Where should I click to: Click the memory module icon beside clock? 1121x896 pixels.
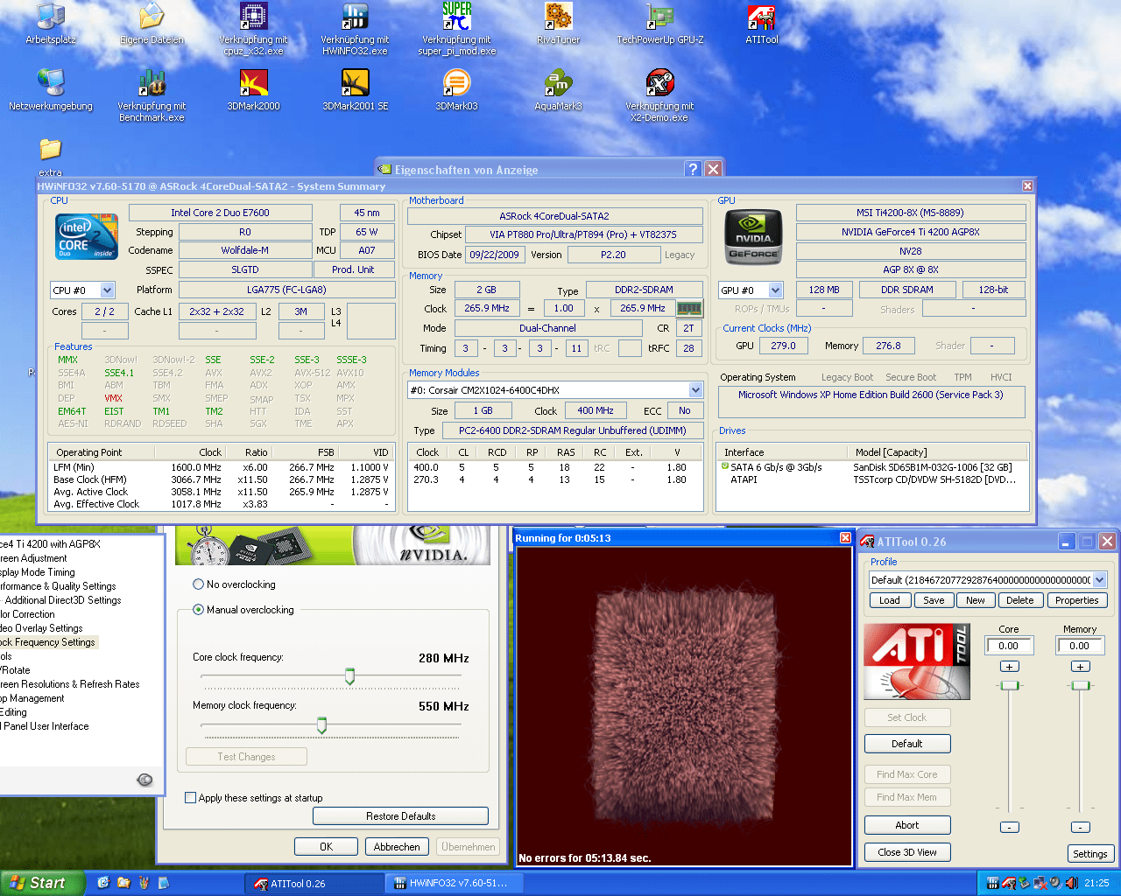689,309
